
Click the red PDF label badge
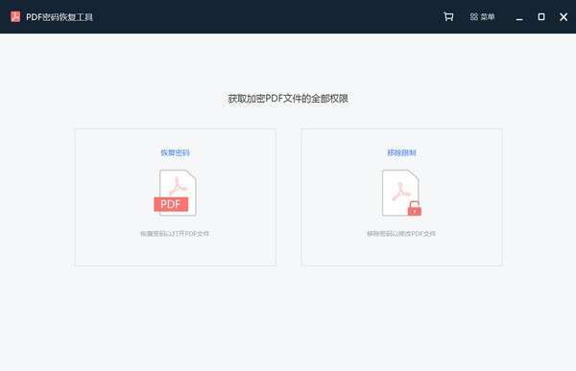click(171, 204)
